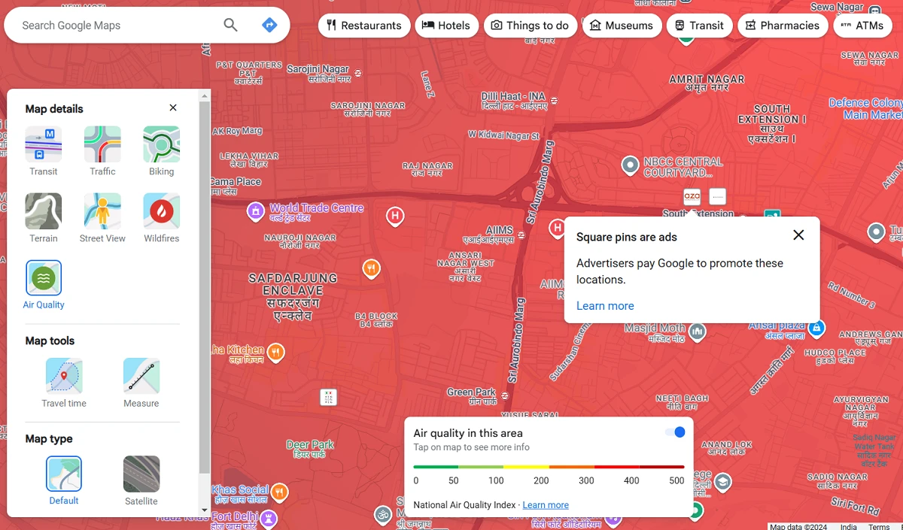Click the Masjid Moth landmark pin
903x530 pixels.
pos(698,331)
